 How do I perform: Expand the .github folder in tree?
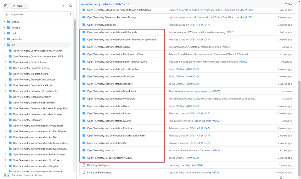(4, 22)
